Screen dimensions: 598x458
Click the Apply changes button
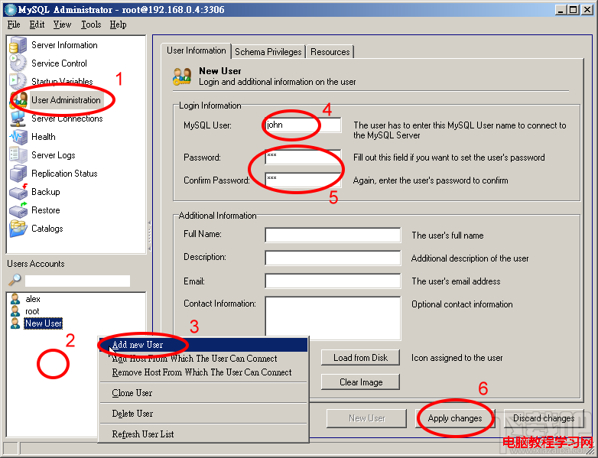(x=455, y=418)
